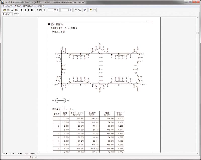This screenshot has height=160, width=201.
Task: Activate the hand pan tool
Action: click(76, 10)
